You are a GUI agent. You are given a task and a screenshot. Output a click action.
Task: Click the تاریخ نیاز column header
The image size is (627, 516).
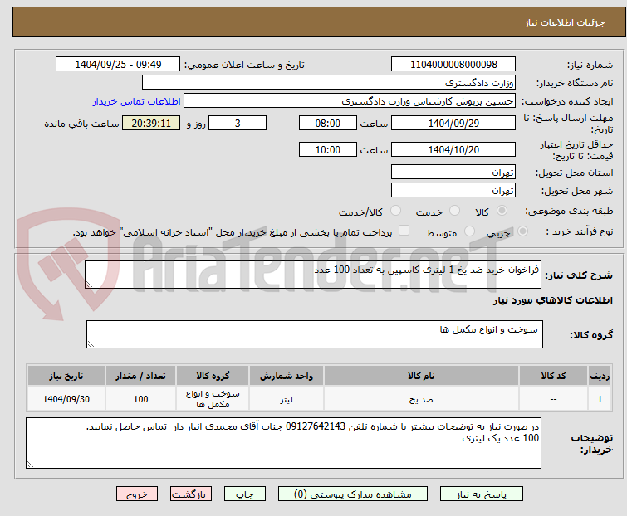66,376
